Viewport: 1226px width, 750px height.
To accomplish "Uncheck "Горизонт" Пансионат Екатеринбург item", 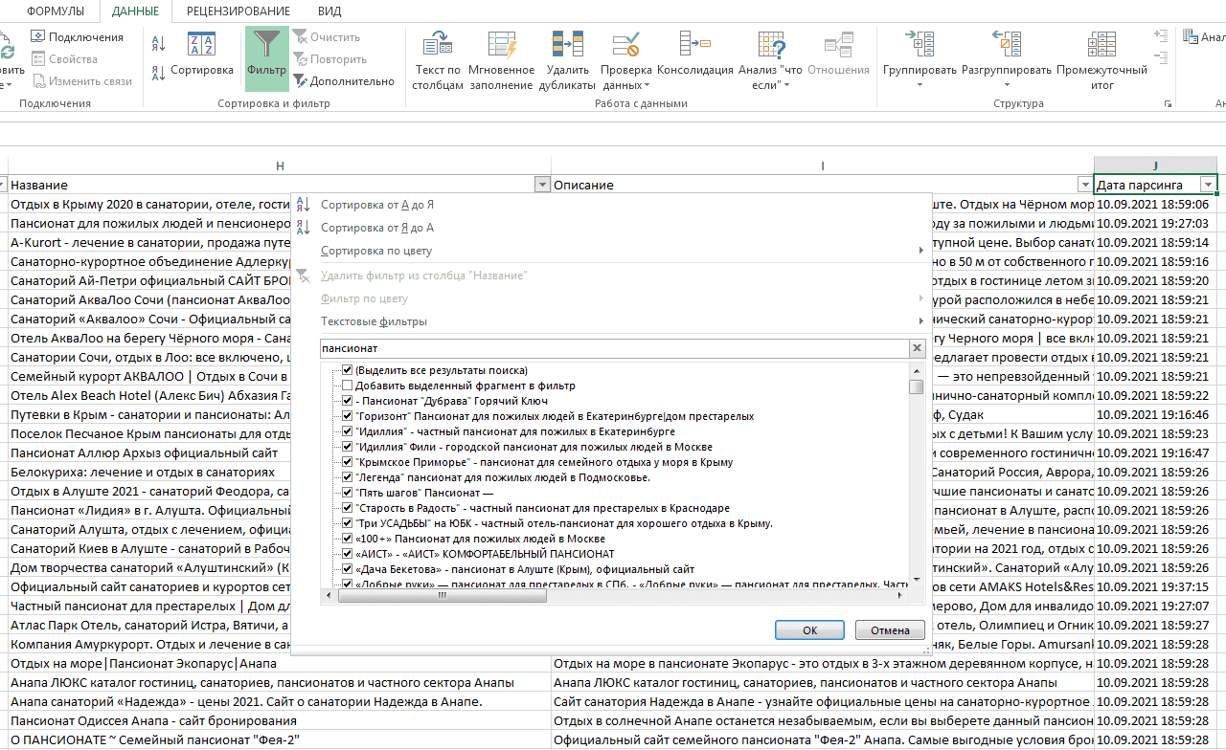I will [348, 416].
